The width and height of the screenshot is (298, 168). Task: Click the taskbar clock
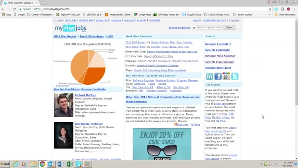288,164
